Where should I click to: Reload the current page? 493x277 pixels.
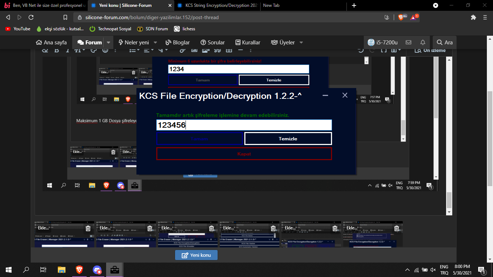click(31, 17)
